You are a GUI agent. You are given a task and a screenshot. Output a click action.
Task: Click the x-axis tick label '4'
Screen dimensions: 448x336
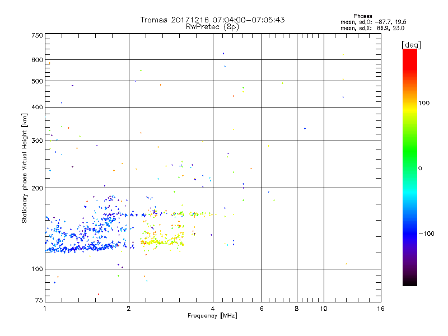(x=213, y=309)
